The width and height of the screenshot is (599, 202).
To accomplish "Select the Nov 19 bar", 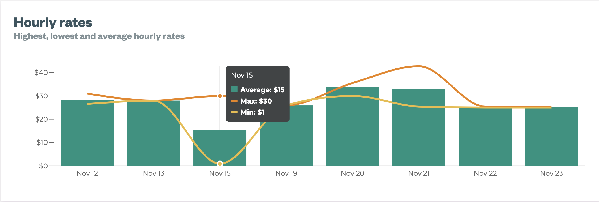I will pyautogui.click(x=286, y=136).
